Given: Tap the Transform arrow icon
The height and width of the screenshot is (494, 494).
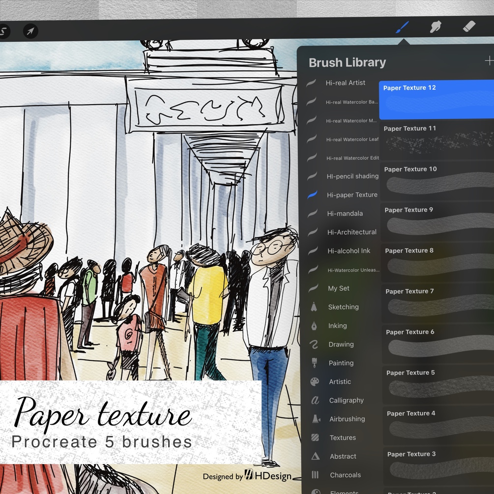Looking at the screenshot, I should click(30, 31).
